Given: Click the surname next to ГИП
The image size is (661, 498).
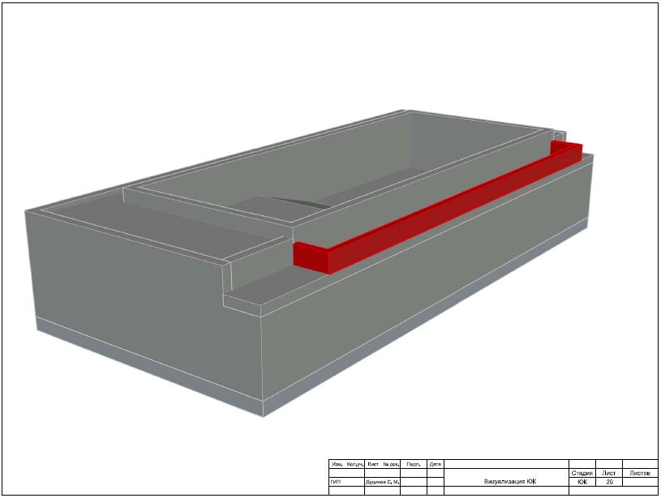Looking at the screenshot, I should (382, 482).
